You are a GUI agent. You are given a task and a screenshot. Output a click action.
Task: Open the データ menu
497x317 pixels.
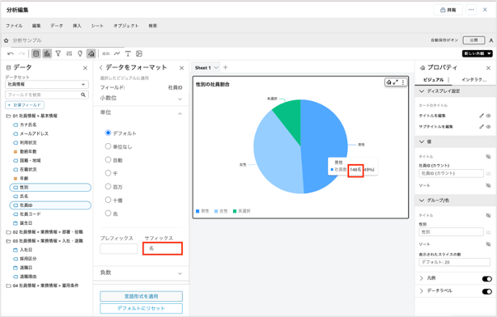click(57, 26)
